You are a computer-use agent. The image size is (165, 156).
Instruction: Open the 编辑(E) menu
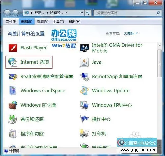tap(27, 22)
